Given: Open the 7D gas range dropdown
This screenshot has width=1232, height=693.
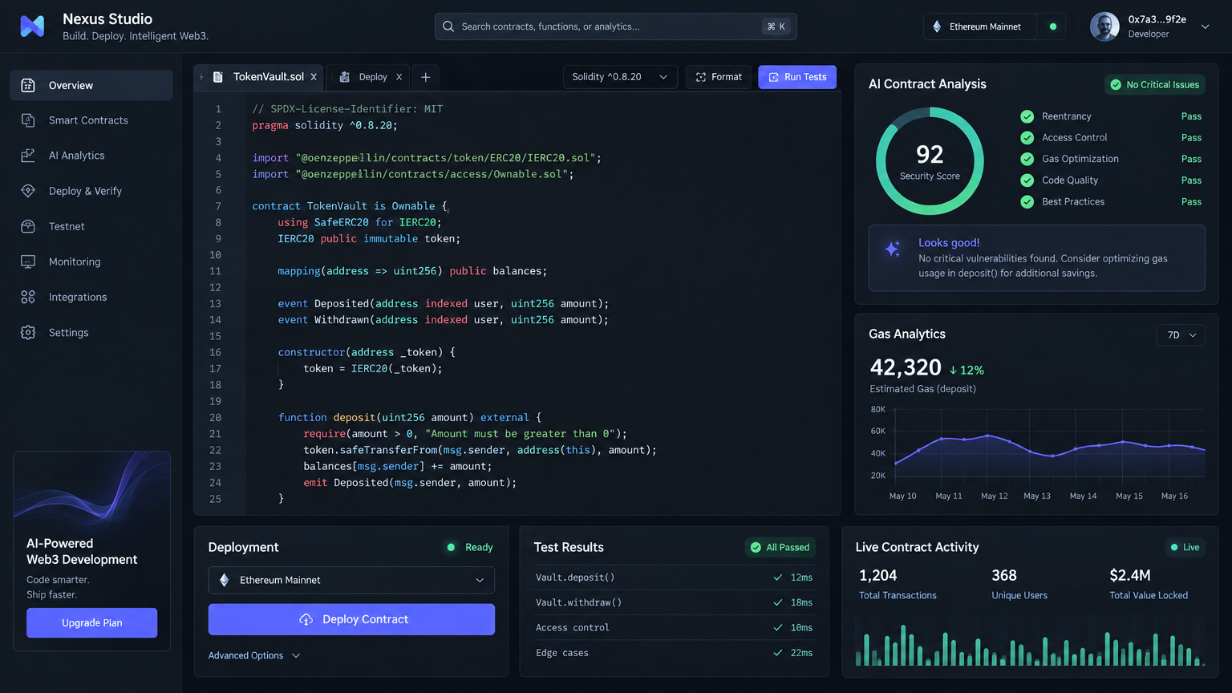Looking at the screenshot, I should 1181,335.
